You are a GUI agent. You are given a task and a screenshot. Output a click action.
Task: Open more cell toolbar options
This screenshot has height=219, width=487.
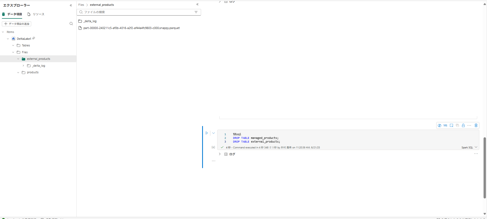click(x=469, y=125)
